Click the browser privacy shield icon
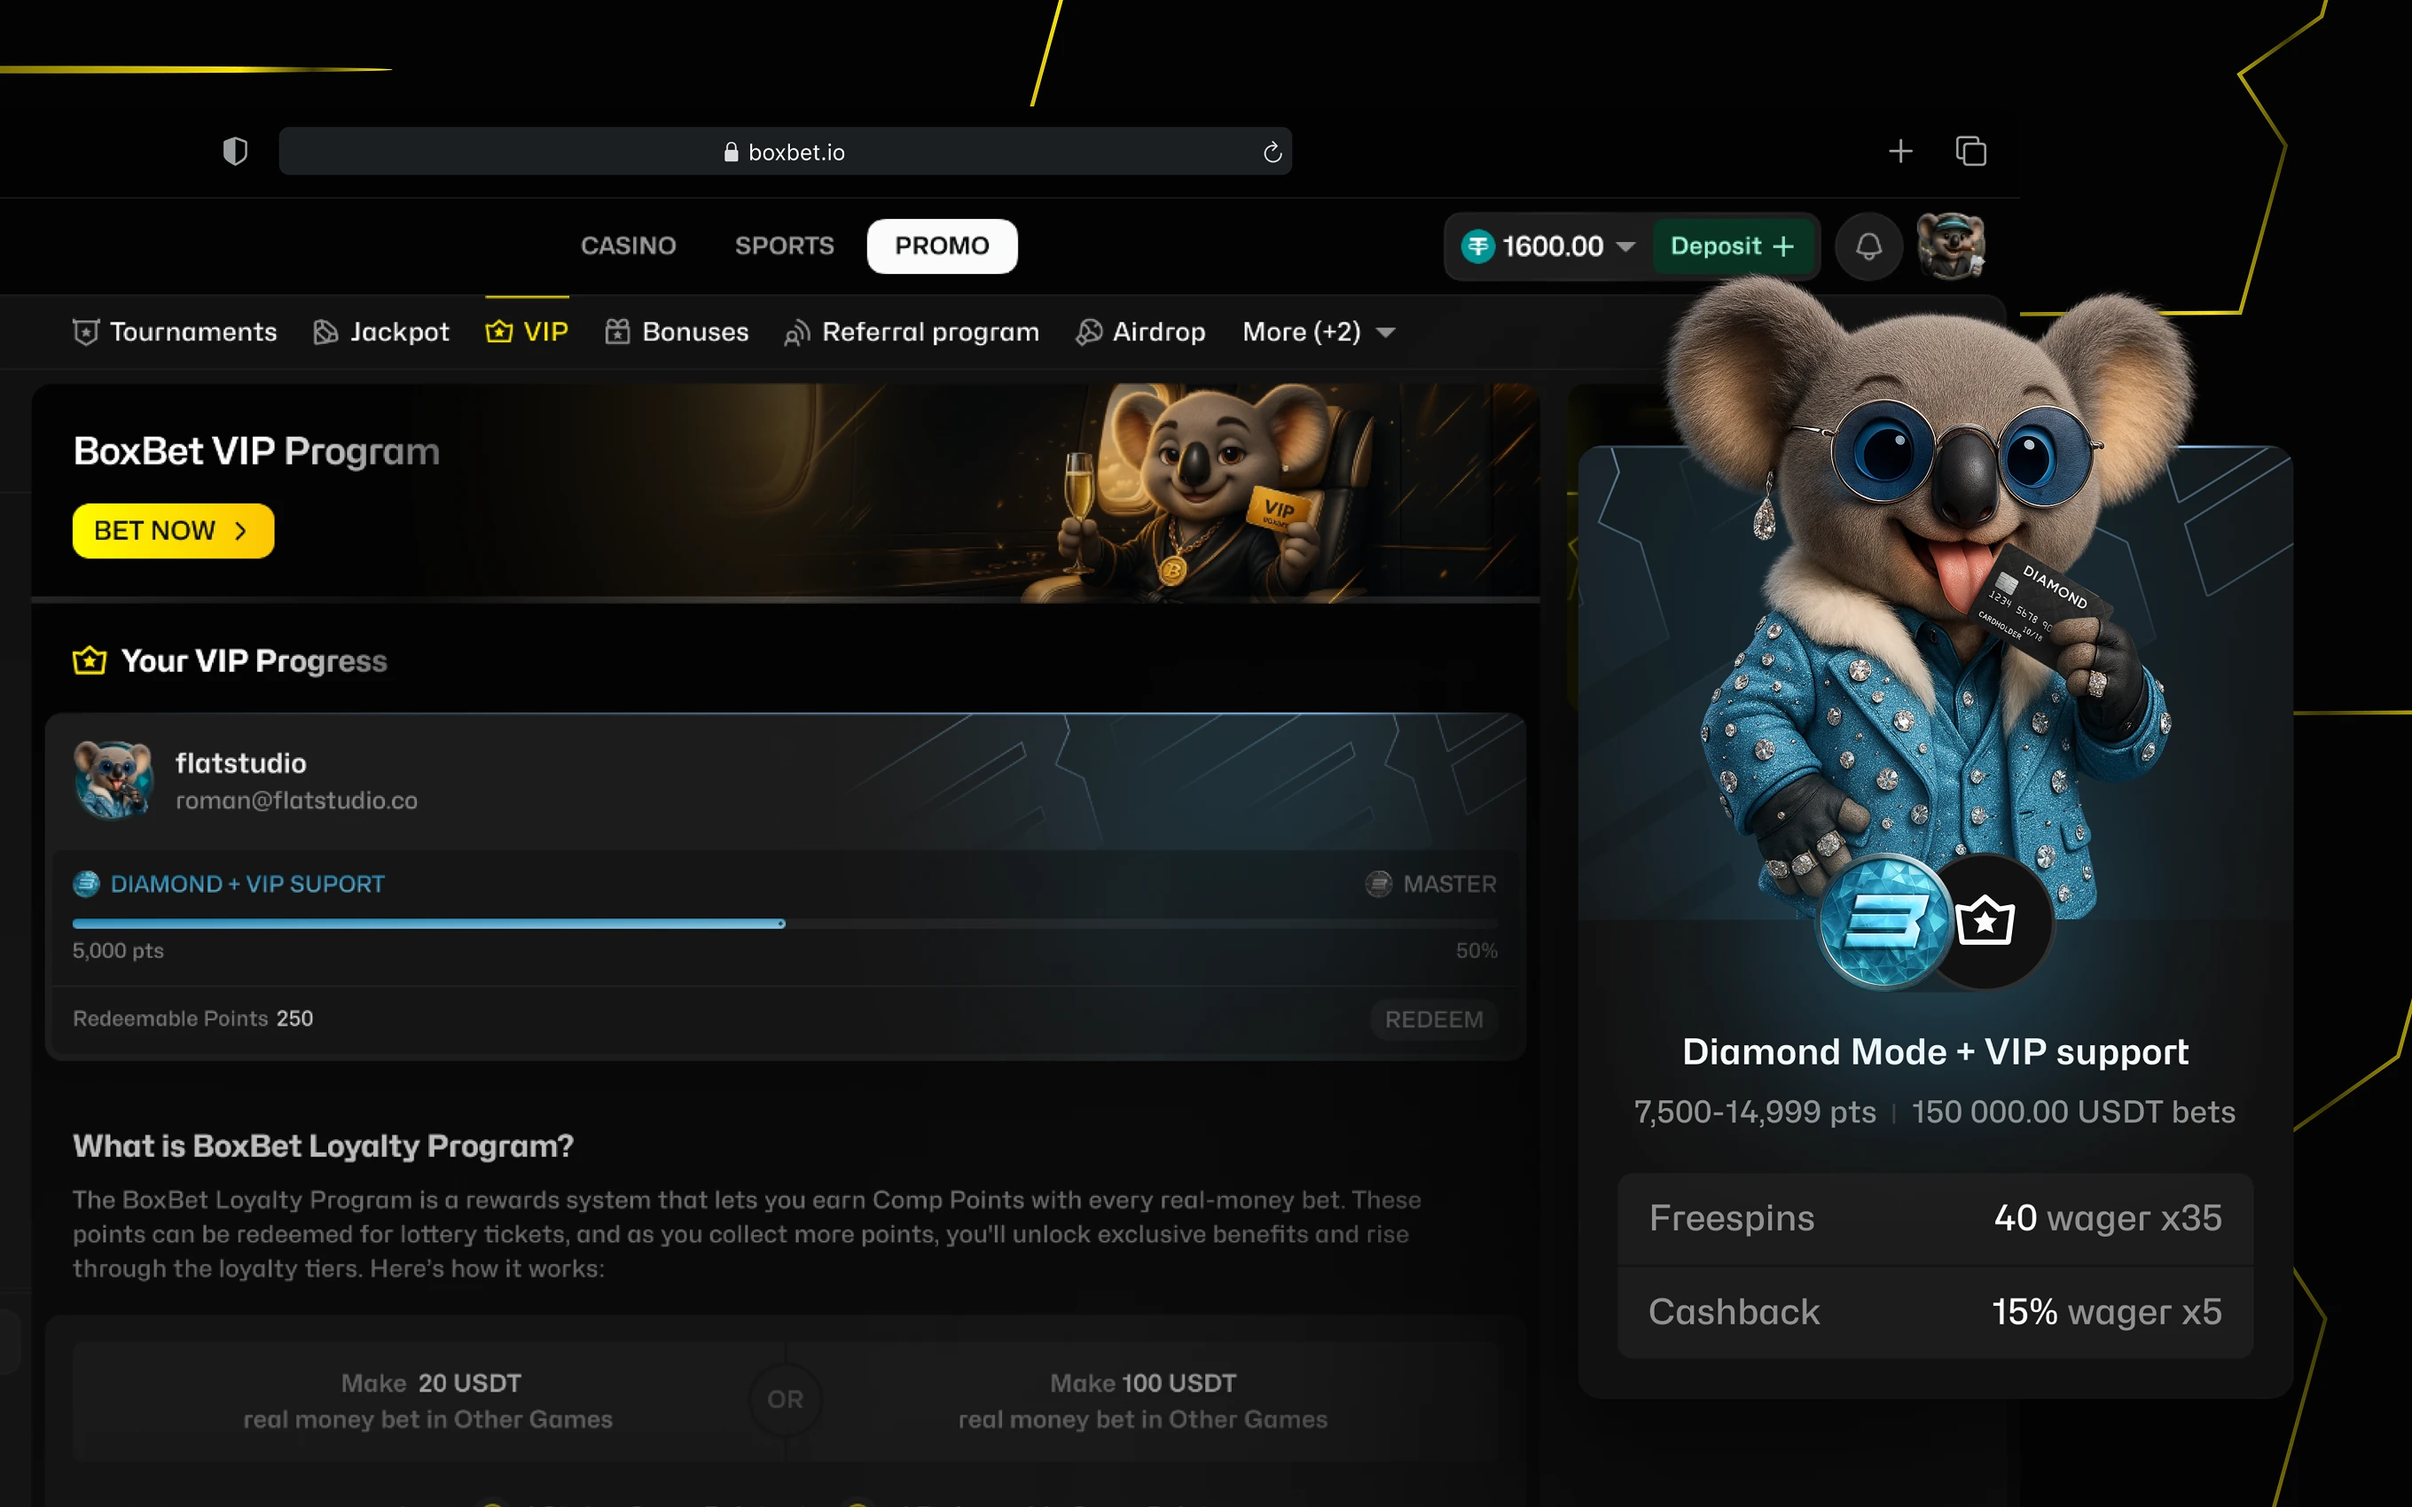 (x=235, y=152)
